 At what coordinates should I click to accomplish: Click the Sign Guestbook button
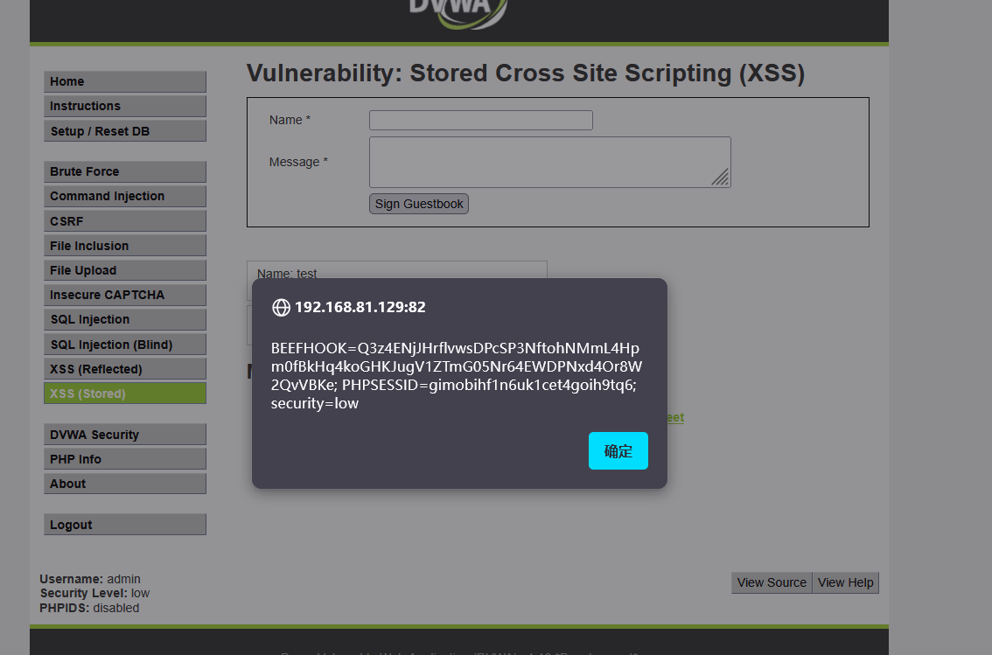(419, 204)
